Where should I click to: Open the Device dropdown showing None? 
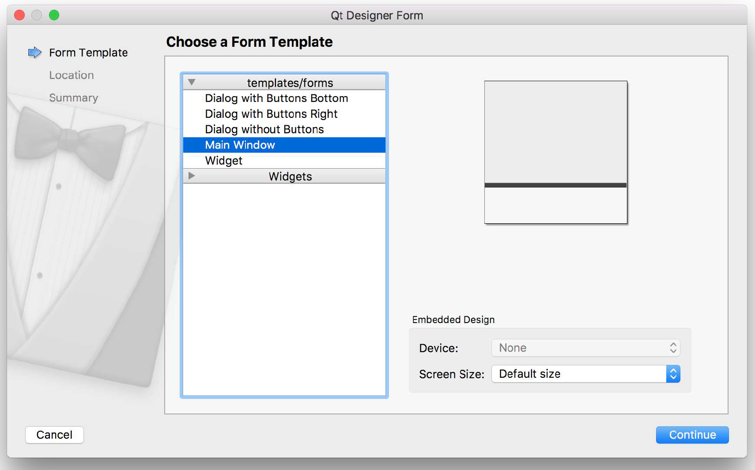click(x=585, y=348)
